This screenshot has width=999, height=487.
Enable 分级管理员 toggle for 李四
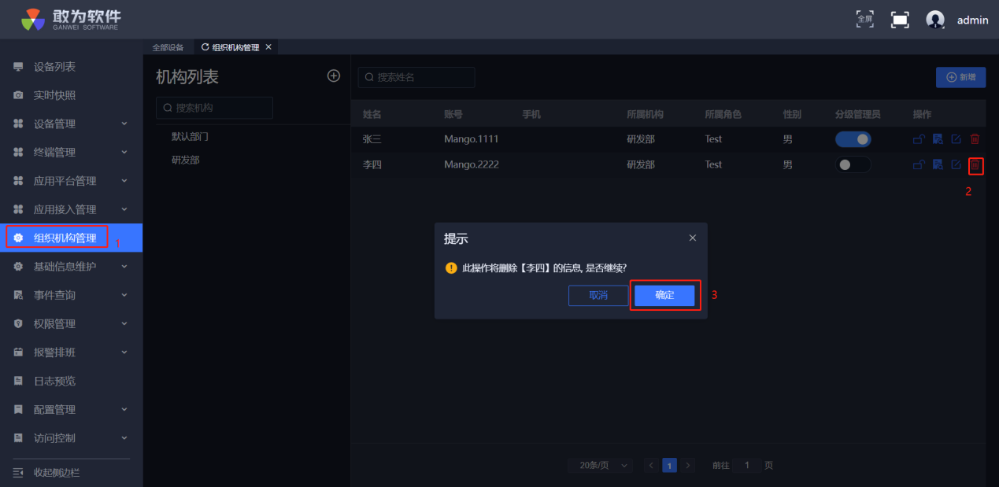tap(853, 165)
